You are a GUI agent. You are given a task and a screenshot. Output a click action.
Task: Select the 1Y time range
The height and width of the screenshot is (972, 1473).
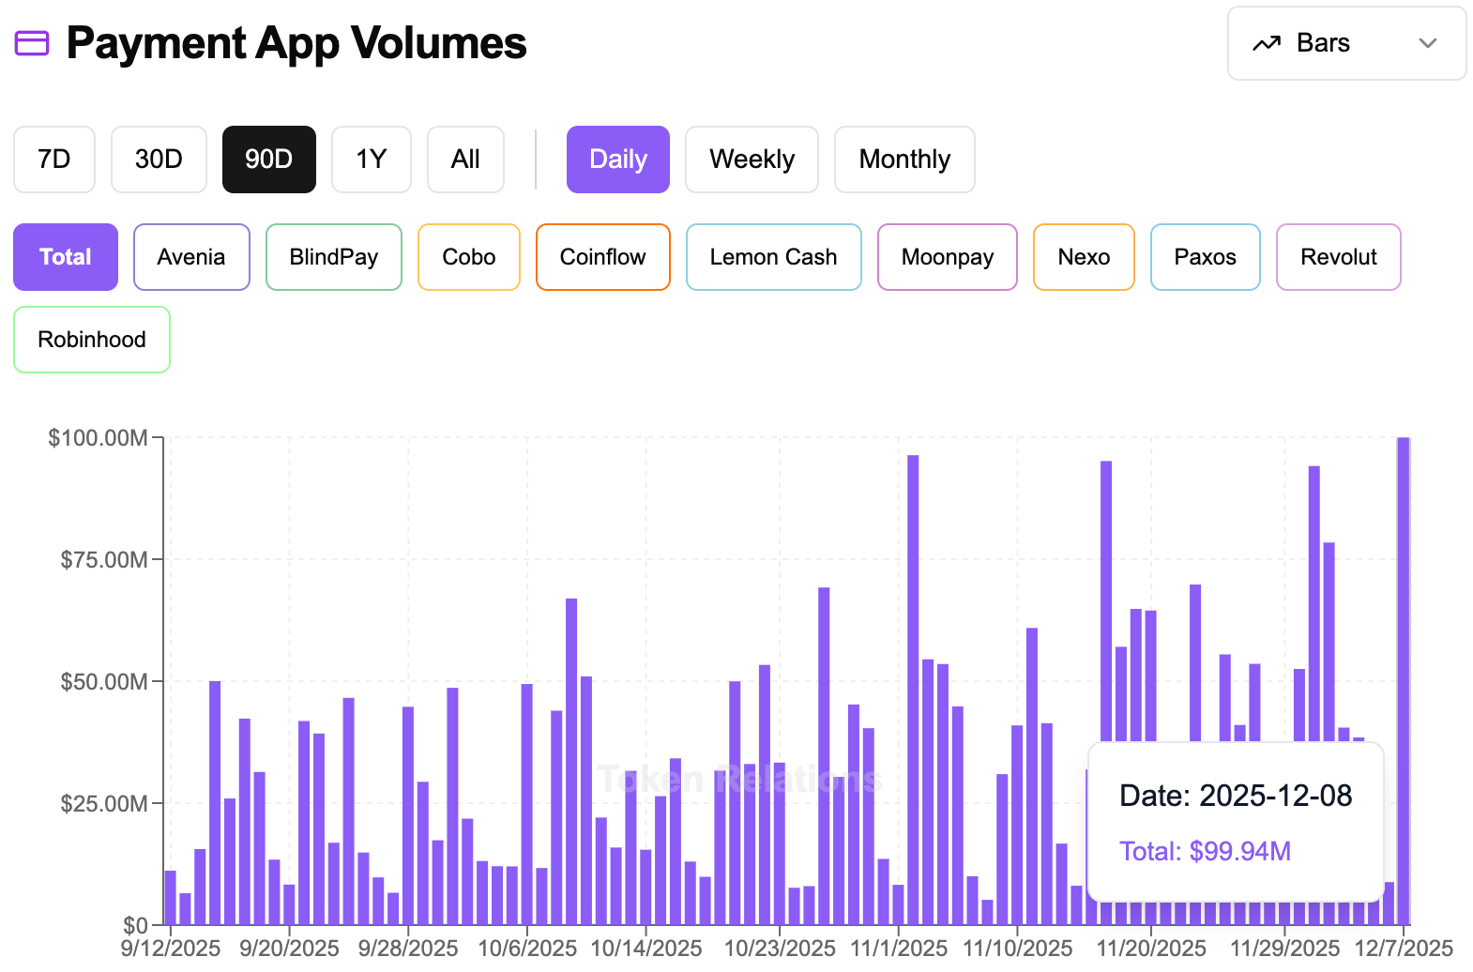point(372,159)
